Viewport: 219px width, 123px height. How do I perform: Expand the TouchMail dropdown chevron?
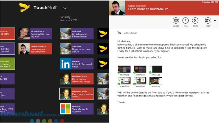click(x=65, y=8)
